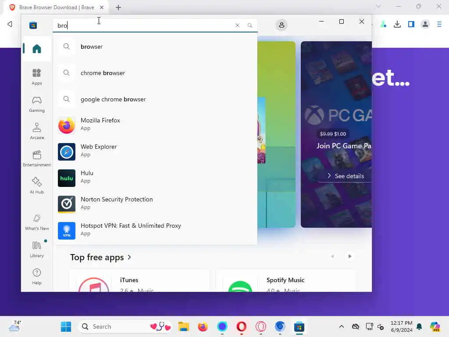Clear the search box text
The height and width of the screenshot is (337, 449).
click(237, 25)
